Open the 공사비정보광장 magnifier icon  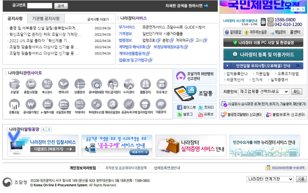(96, 84)
